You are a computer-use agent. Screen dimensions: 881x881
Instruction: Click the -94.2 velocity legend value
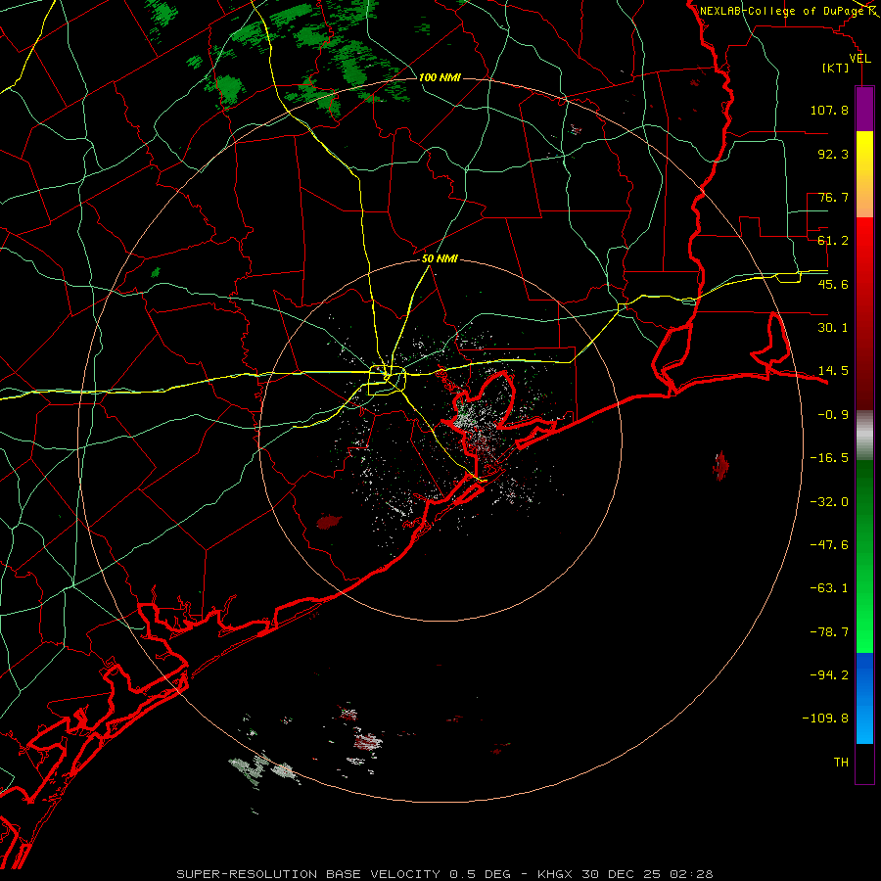click(x=829, y=675)
